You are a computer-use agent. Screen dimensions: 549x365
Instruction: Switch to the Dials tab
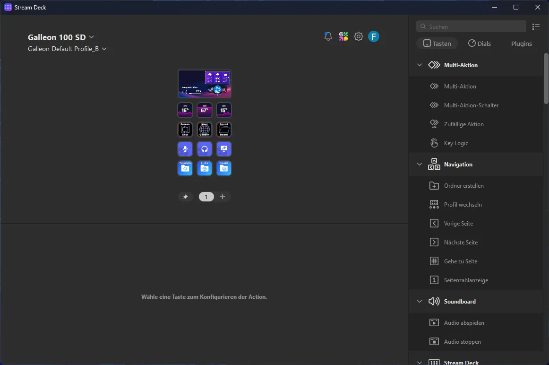[x=480, y=43]
